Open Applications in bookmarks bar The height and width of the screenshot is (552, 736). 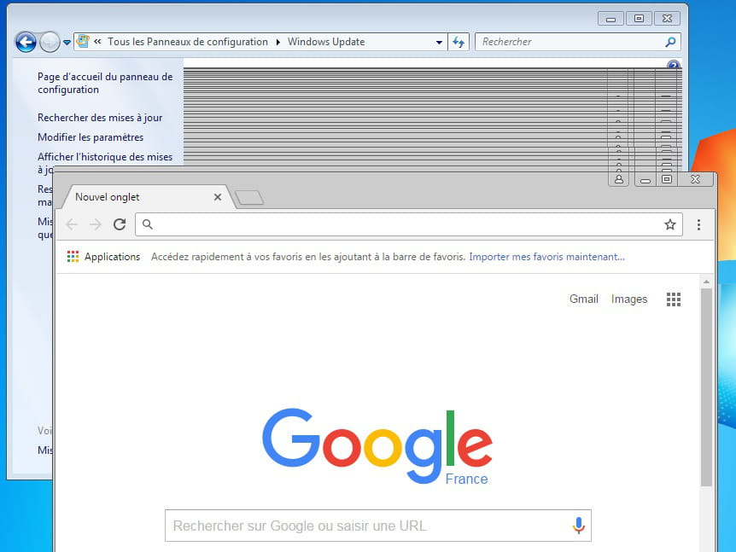pyautogui.click(x=103, y=257)
